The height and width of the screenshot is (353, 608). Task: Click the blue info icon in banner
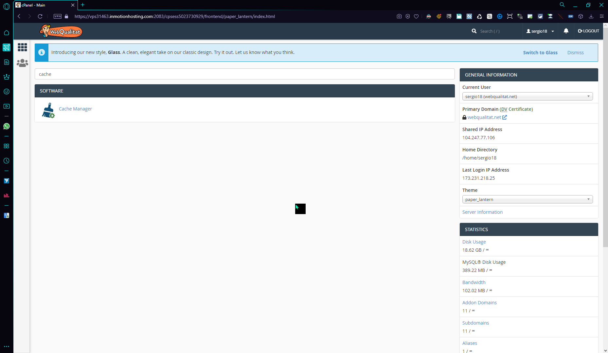(x=42, y=52)
